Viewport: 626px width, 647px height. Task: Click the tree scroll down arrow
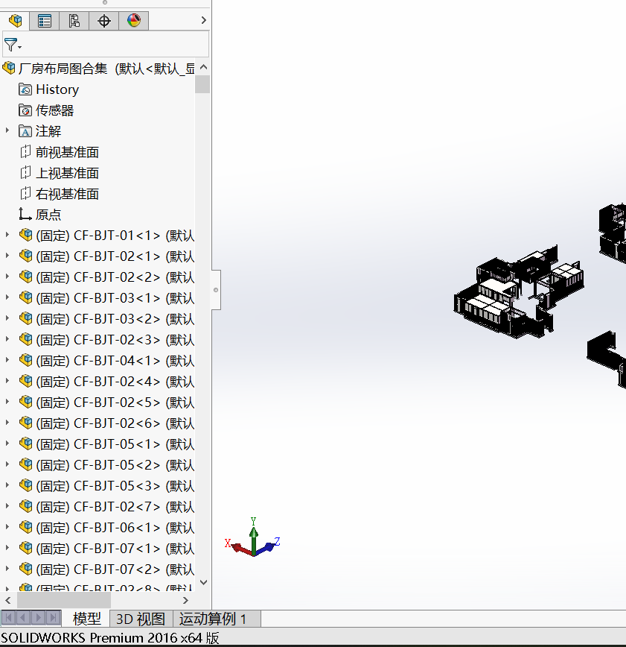pos(203,583)
